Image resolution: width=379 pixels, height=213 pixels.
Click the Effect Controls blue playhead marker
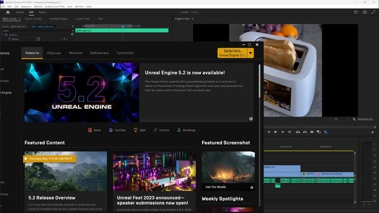tap(123, 26)
